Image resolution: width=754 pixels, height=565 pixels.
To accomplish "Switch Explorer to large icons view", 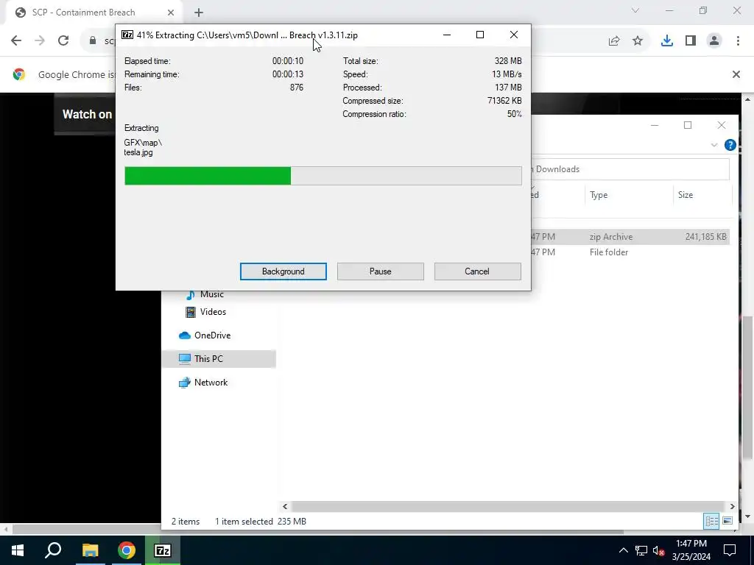I will point(727,522).
